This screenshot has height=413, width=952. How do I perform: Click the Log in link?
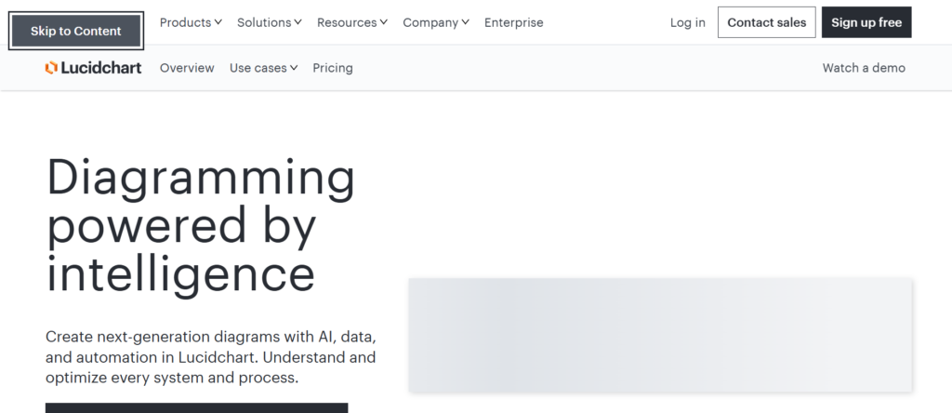[687, 22]
